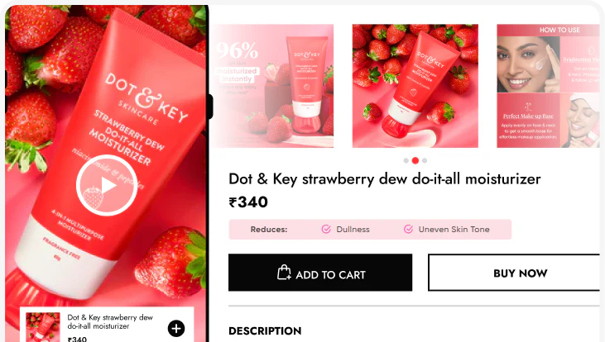Image resolution: width=605 pixels, height=342 pixels.
Task: Click the ₹340 price text
Action: point(248,202)
